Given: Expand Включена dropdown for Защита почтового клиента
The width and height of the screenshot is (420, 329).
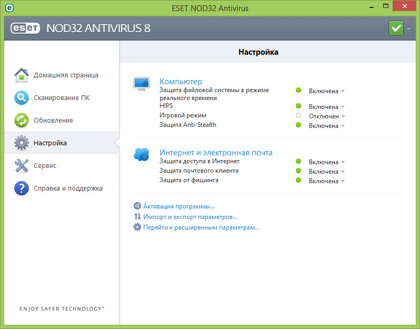Looking at the screenshot, I should point(327,172).
